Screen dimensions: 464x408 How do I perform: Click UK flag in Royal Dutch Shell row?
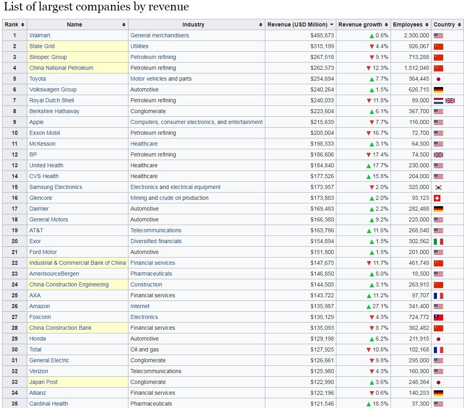(450, 101)
